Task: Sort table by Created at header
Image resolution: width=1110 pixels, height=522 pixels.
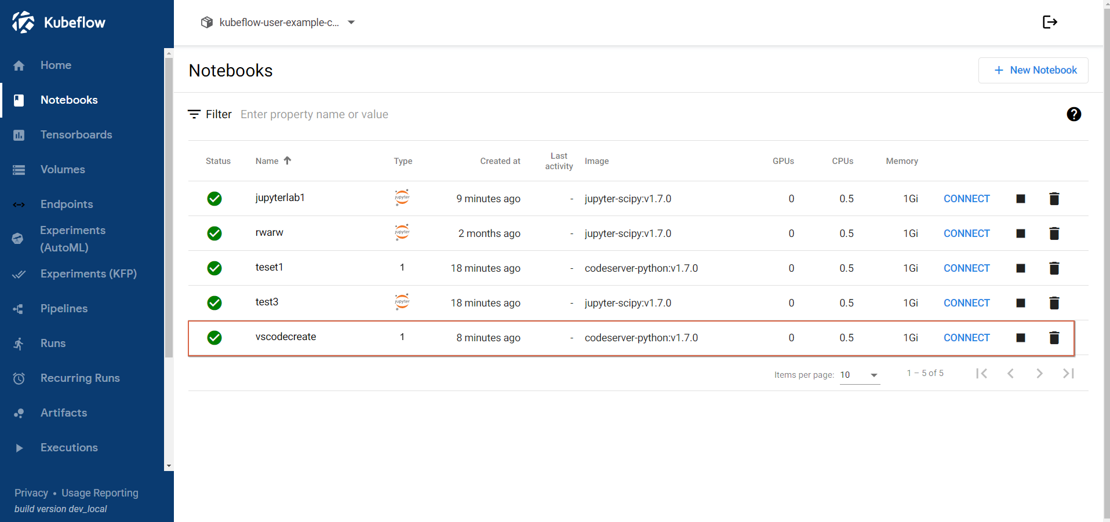Action: point(500,161)
